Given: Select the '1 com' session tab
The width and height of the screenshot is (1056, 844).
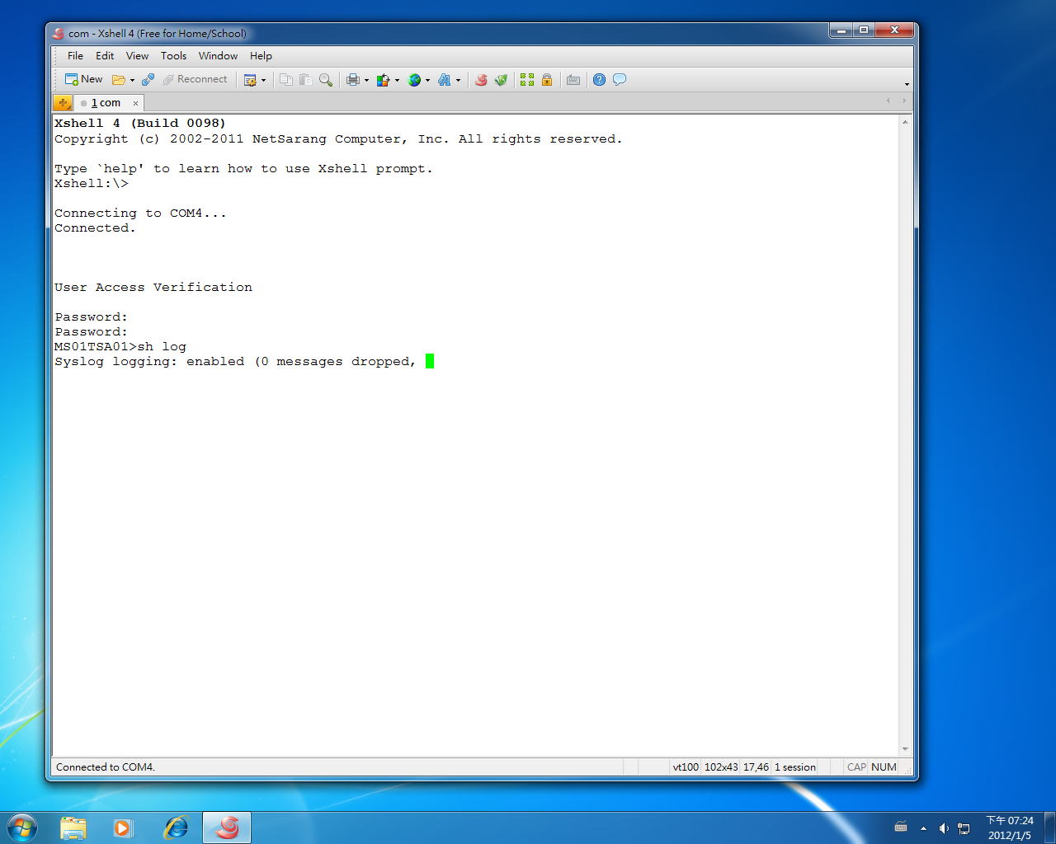Looking at the screenshot, I should pyautogui.click(x=106, y=103).
